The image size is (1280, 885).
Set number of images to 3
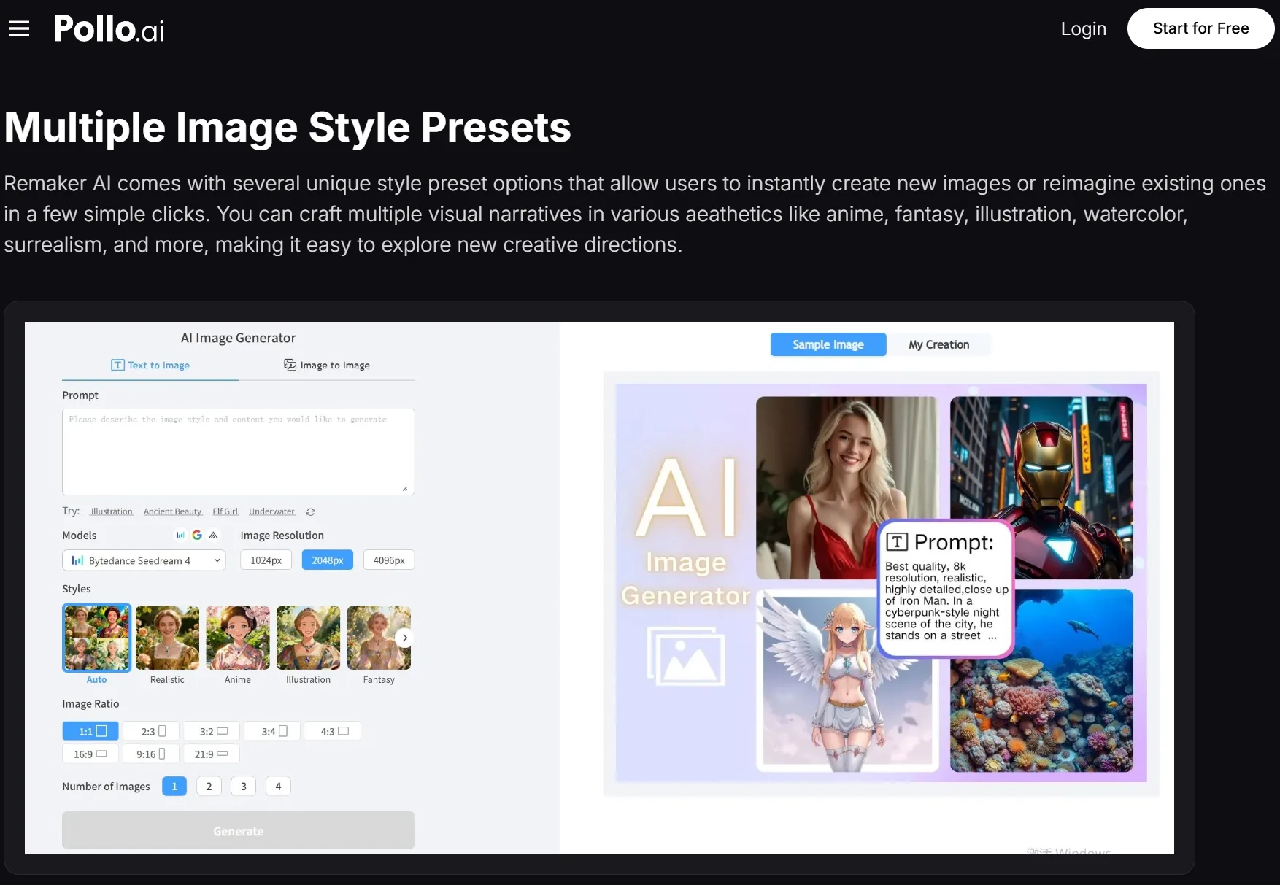[x=244, y=787]
